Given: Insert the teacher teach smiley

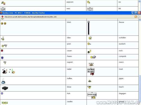Looking at the screenshot, I should point(89,87).
